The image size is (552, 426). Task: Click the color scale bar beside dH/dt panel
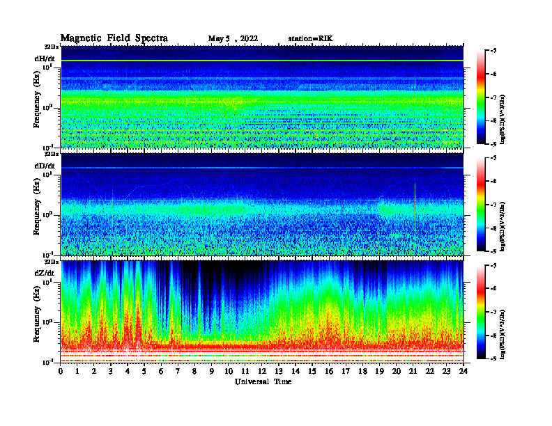481,97
